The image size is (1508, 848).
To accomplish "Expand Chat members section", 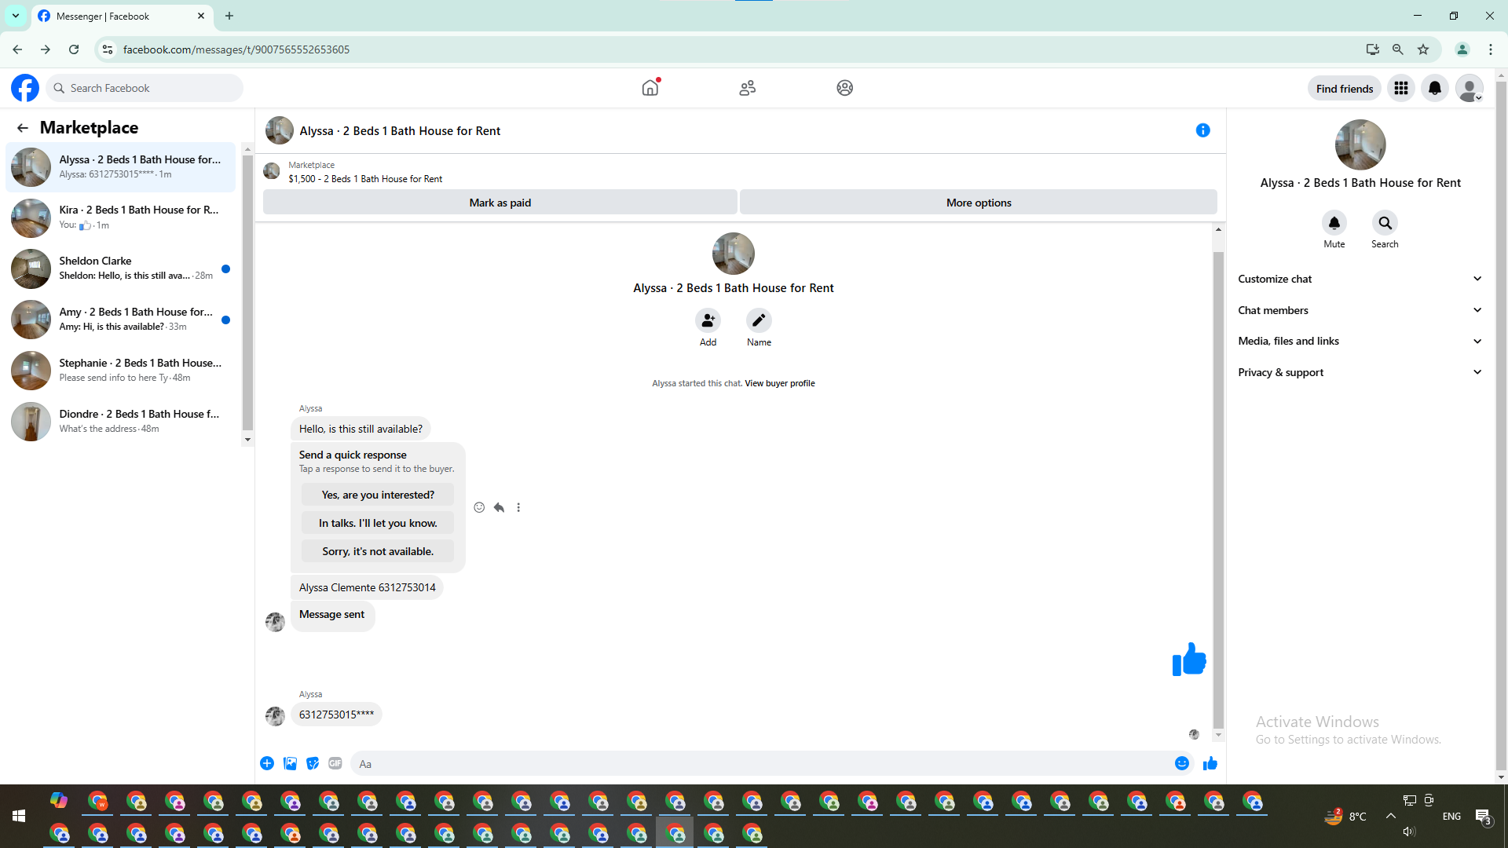I will 1360,310.
